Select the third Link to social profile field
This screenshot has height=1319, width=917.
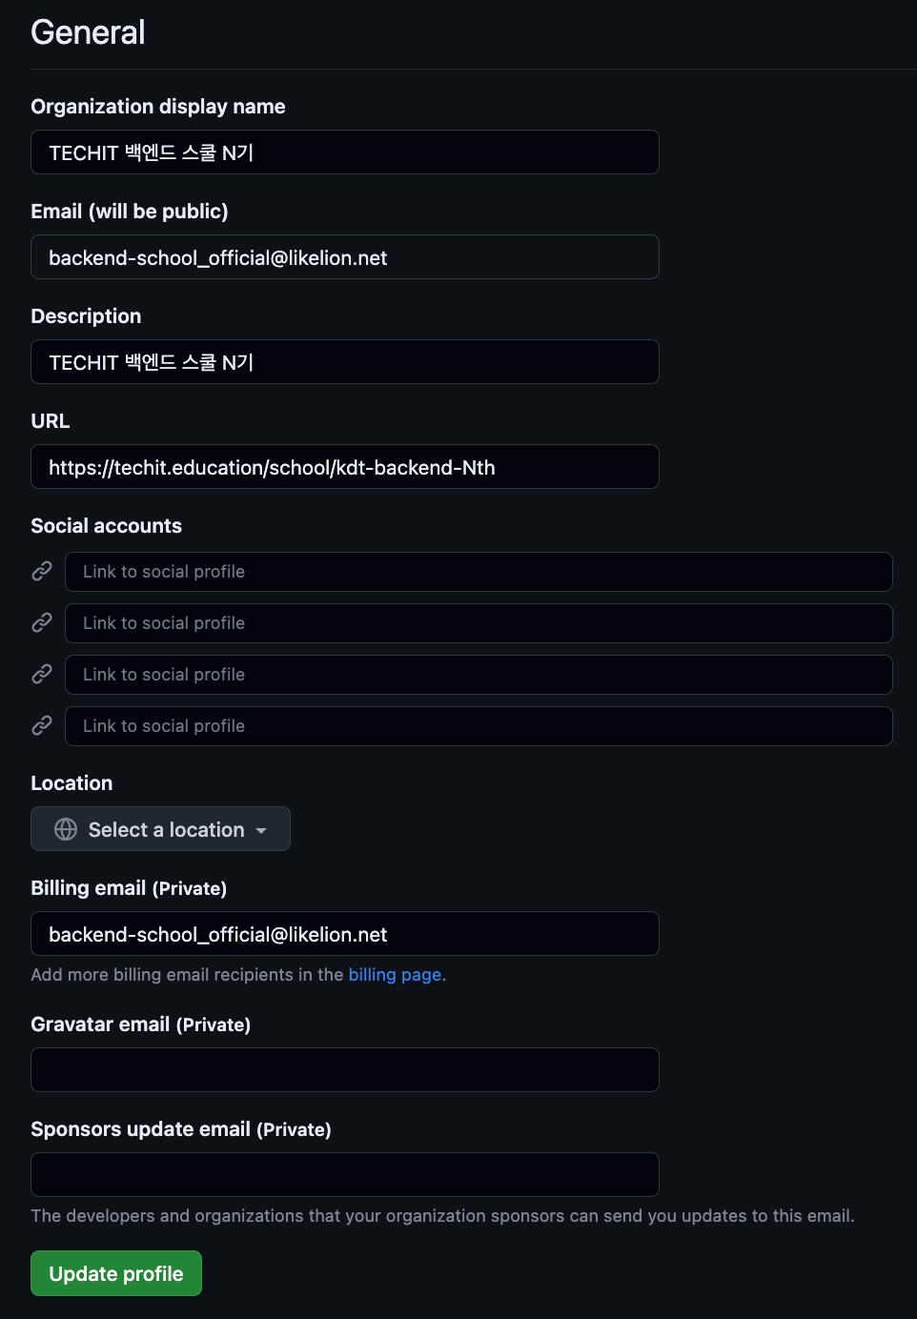[x=478, y=675]
